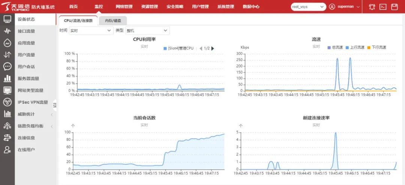Screen dimensions: 405x185
Task: Open the command-line terminal icon
Action: point(383,7)
